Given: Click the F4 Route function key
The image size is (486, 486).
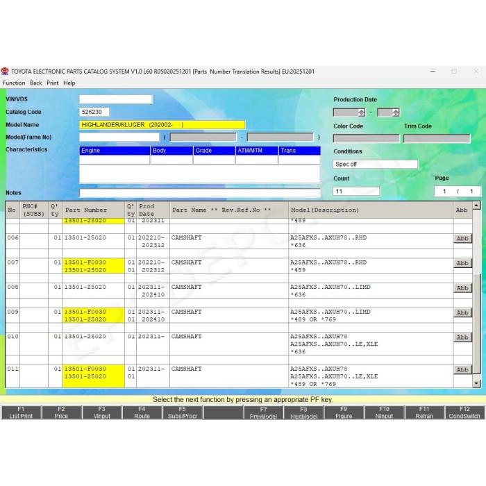Looking at the screenshot, I should click(142, 412).
